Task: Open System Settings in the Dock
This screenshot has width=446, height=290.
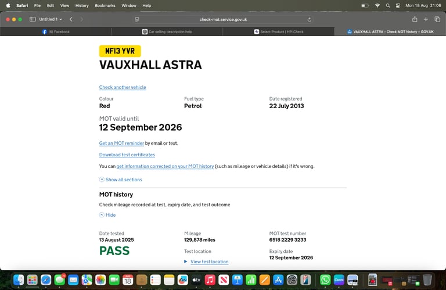Action: (x=292, y=280)
